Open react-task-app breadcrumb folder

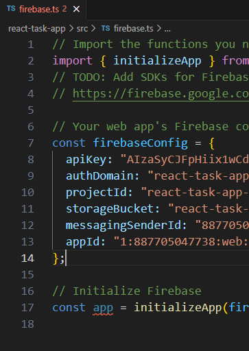37,29
